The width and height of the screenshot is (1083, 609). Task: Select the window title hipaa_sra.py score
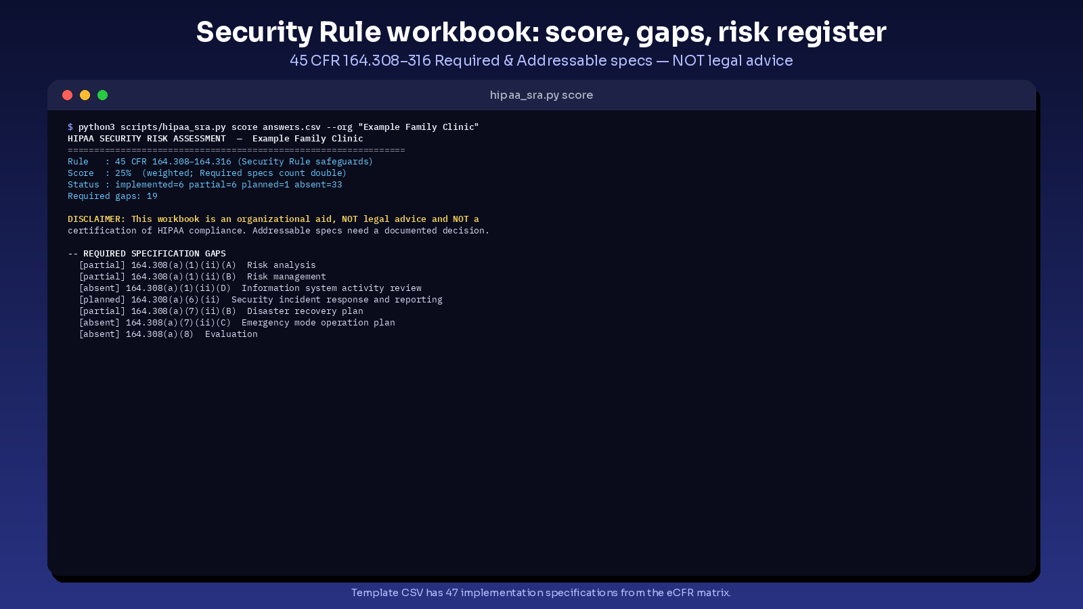pos(541,95)
